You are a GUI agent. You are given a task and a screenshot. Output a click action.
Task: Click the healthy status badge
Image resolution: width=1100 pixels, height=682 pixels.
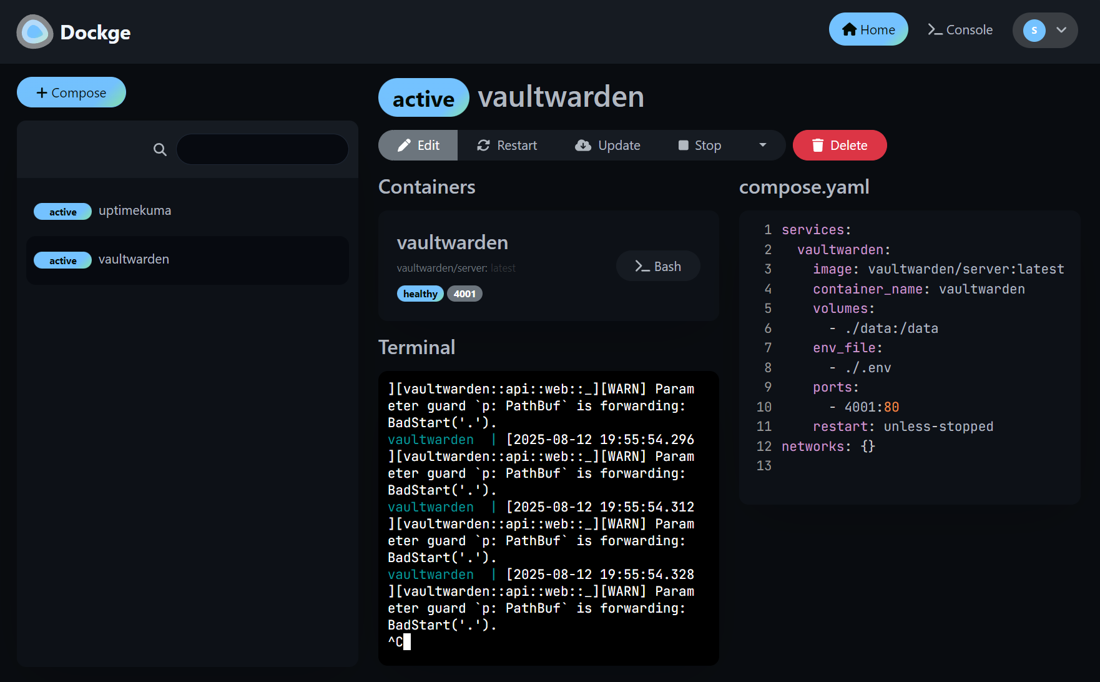click(x=420, y=294)
